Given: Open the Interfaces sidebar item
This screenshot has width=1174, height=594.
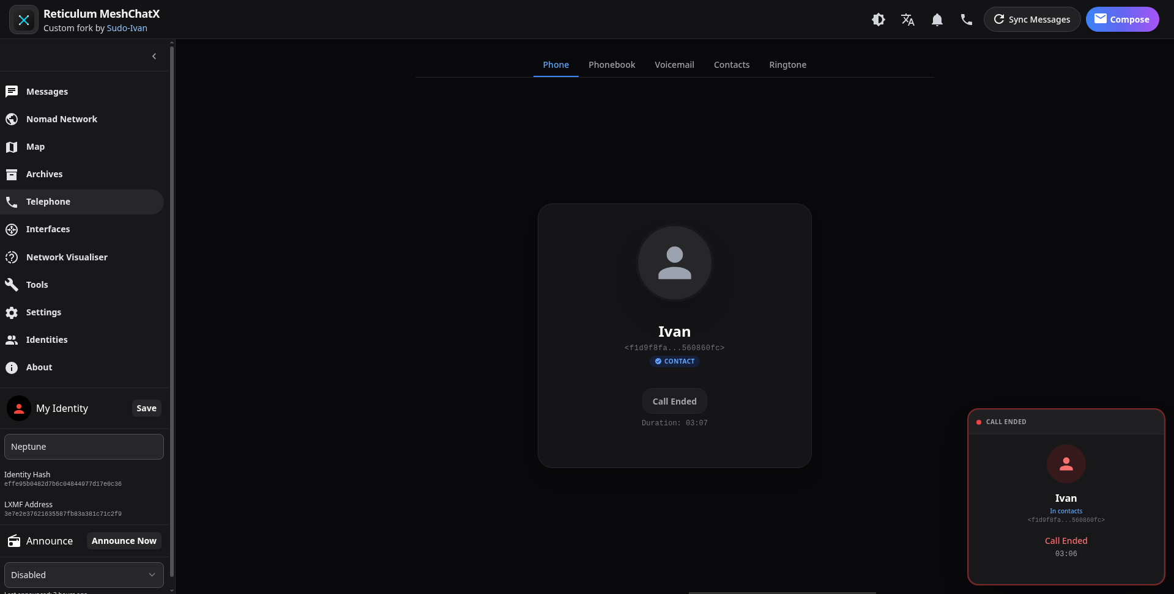Looking at the screenshot, I should [48, 229].
